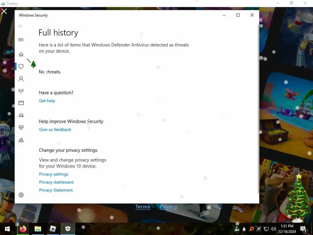Image resolution: width=313 pixels, height=235 pixels.
Task: Open Privacy settings link
Action: tap(54, 174)
